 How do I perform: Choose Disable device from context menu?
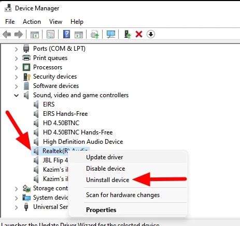pos(128,169)
